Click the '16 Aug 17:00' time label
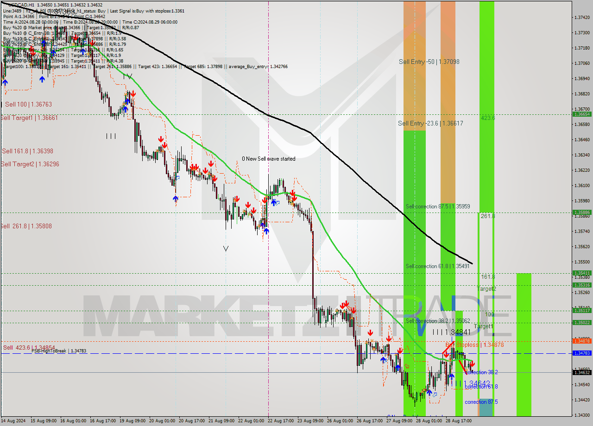593x426 pixels. tap(103, 421)
